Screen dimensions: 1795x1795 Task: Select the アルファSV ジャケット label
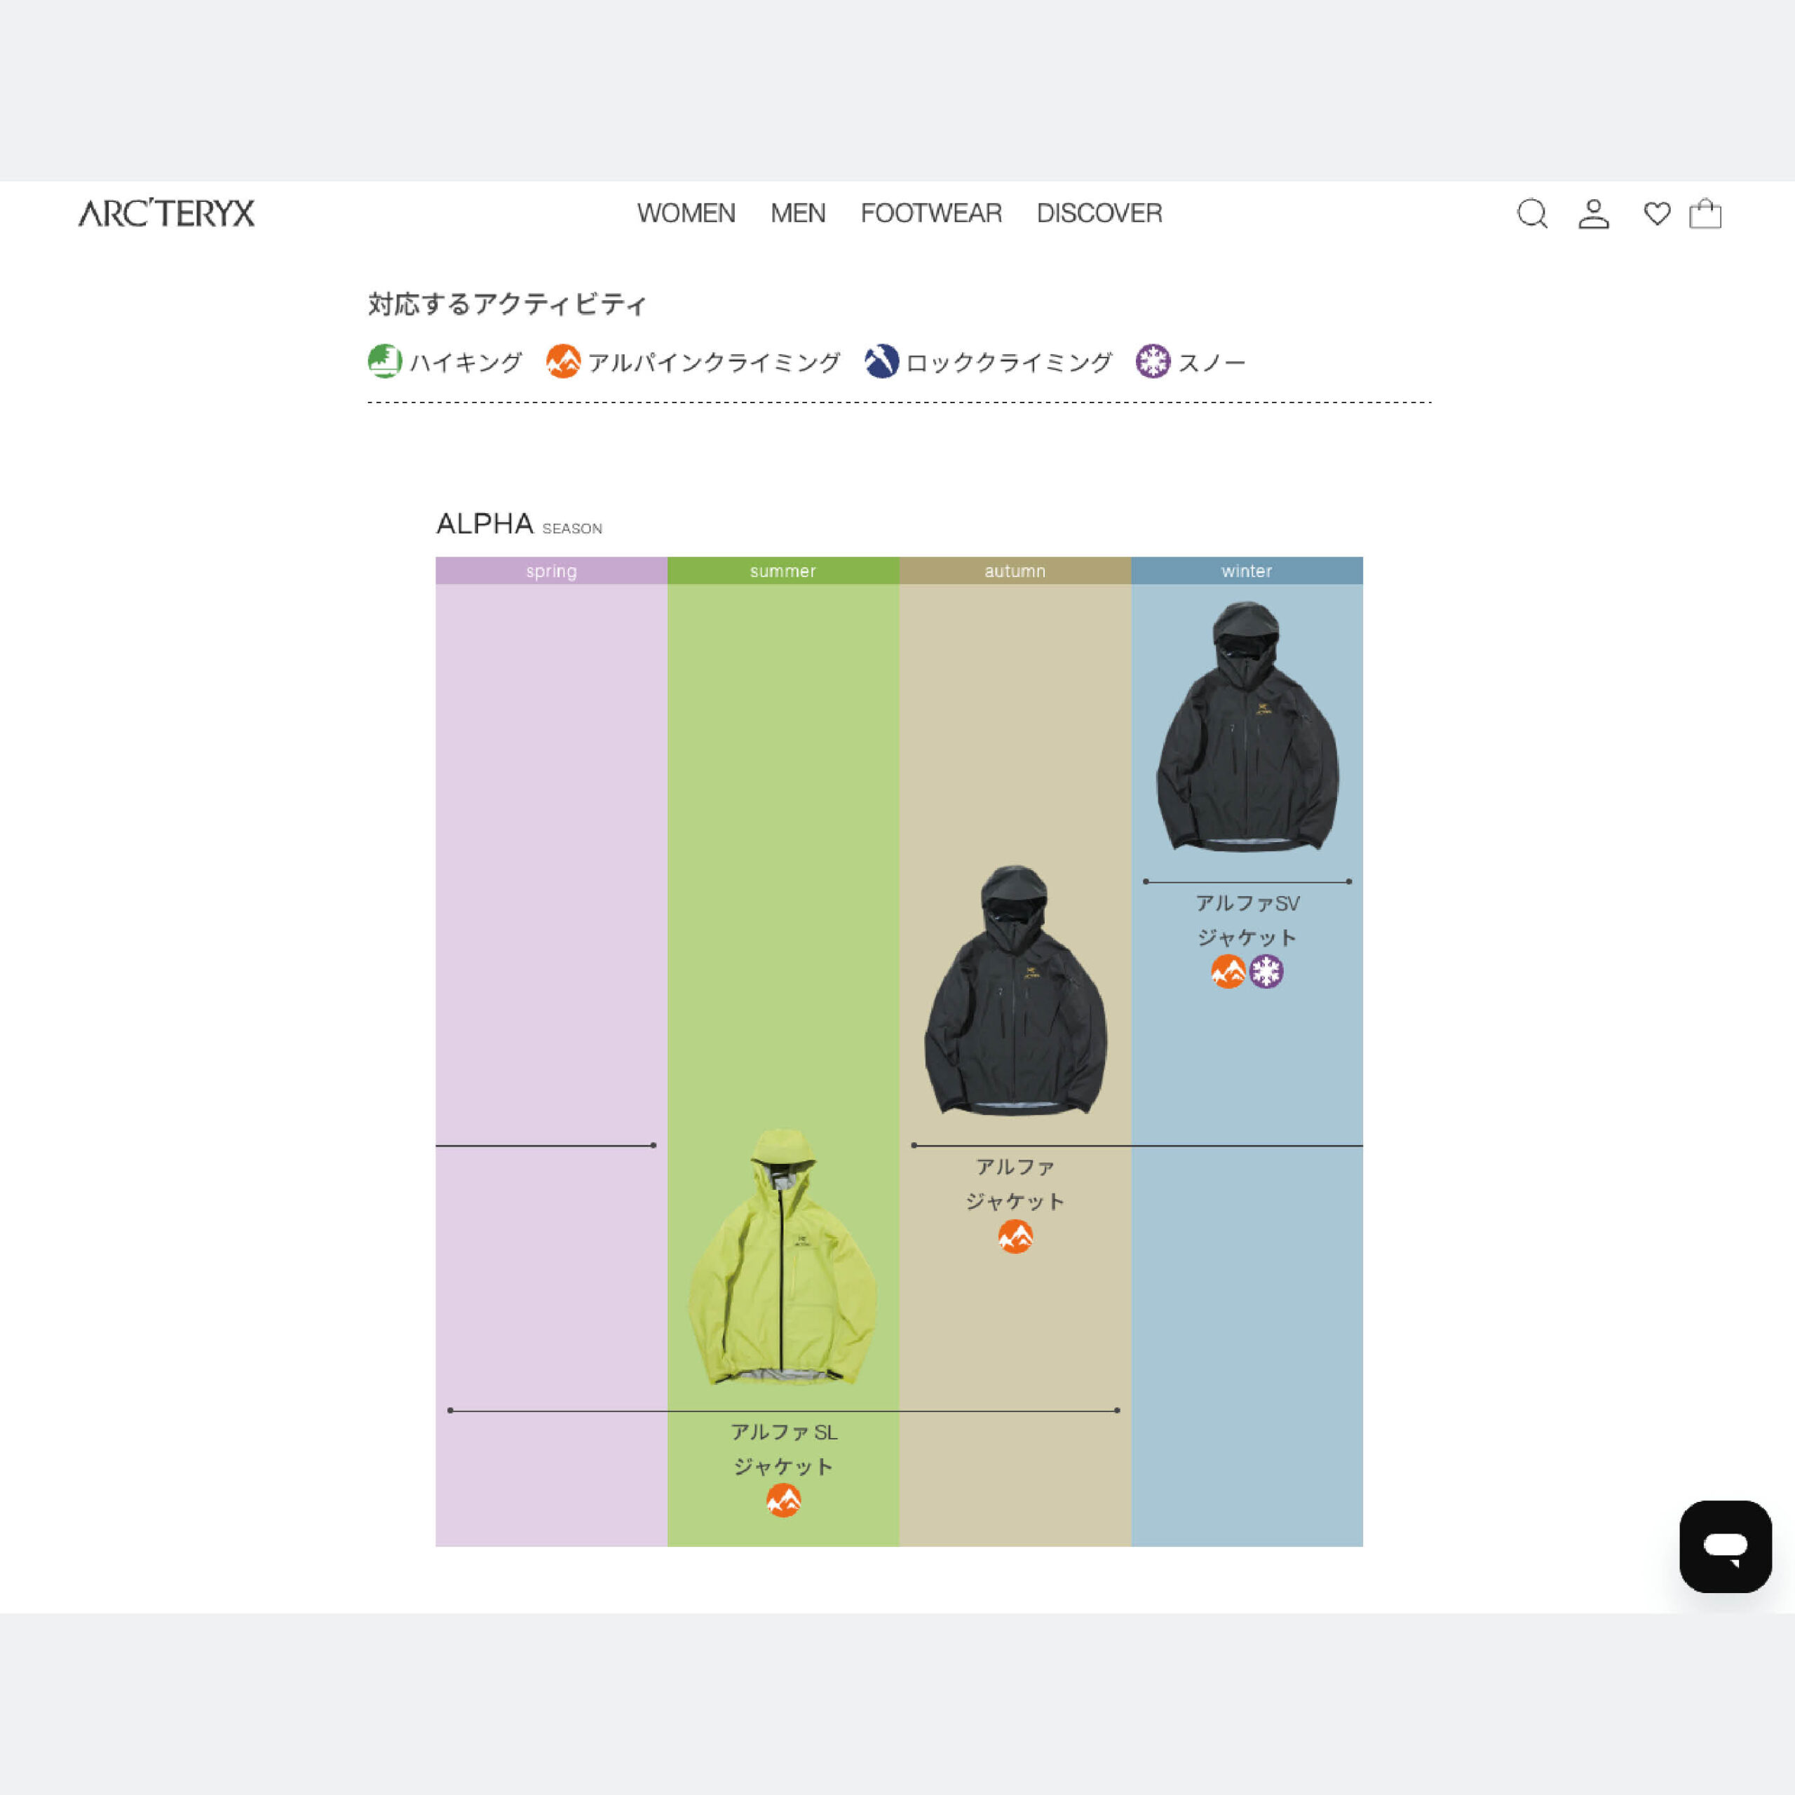(1247, 920)
